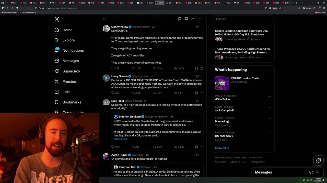The image size is (327, 183).
Task: Open more options on Harry Sisson's post
Action: tap(202, 76)
